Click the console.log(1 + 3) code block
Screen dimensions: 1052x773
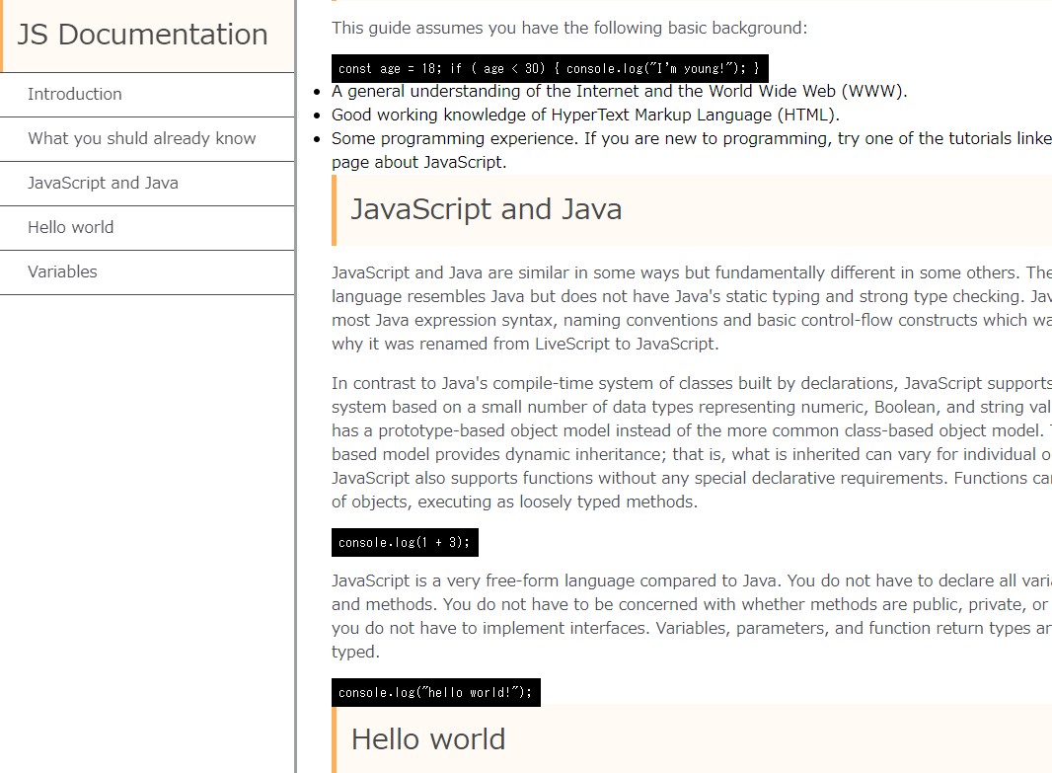click(405, 542)
